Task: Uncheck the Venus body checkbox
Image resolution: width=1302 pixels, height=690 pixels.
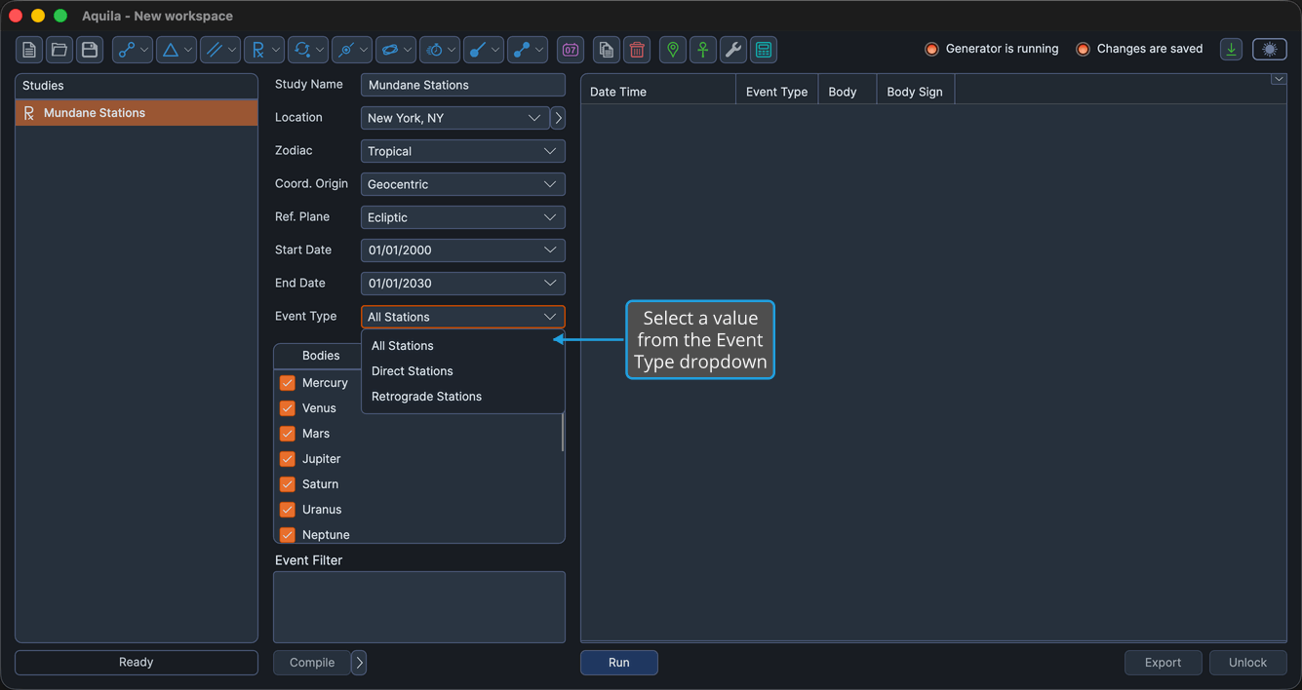Action: coord(288,408)
